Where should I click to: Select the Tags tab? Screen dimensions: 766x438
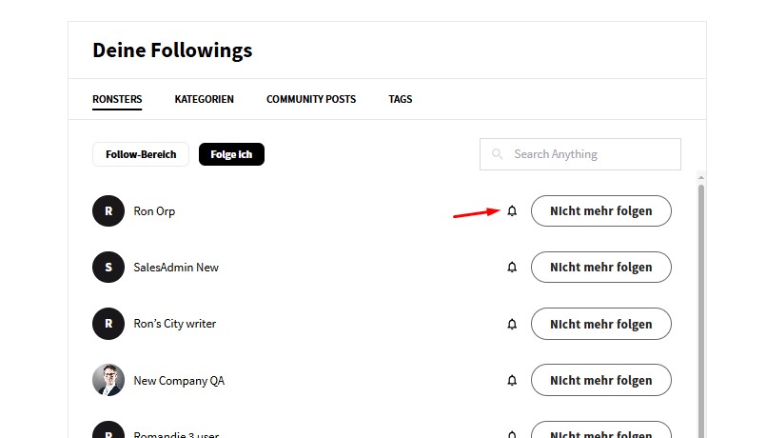point(400,99)
